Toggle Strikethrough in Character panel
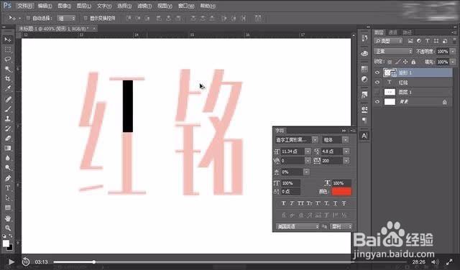This screenshot has height=270, width=460. [344, 203]
